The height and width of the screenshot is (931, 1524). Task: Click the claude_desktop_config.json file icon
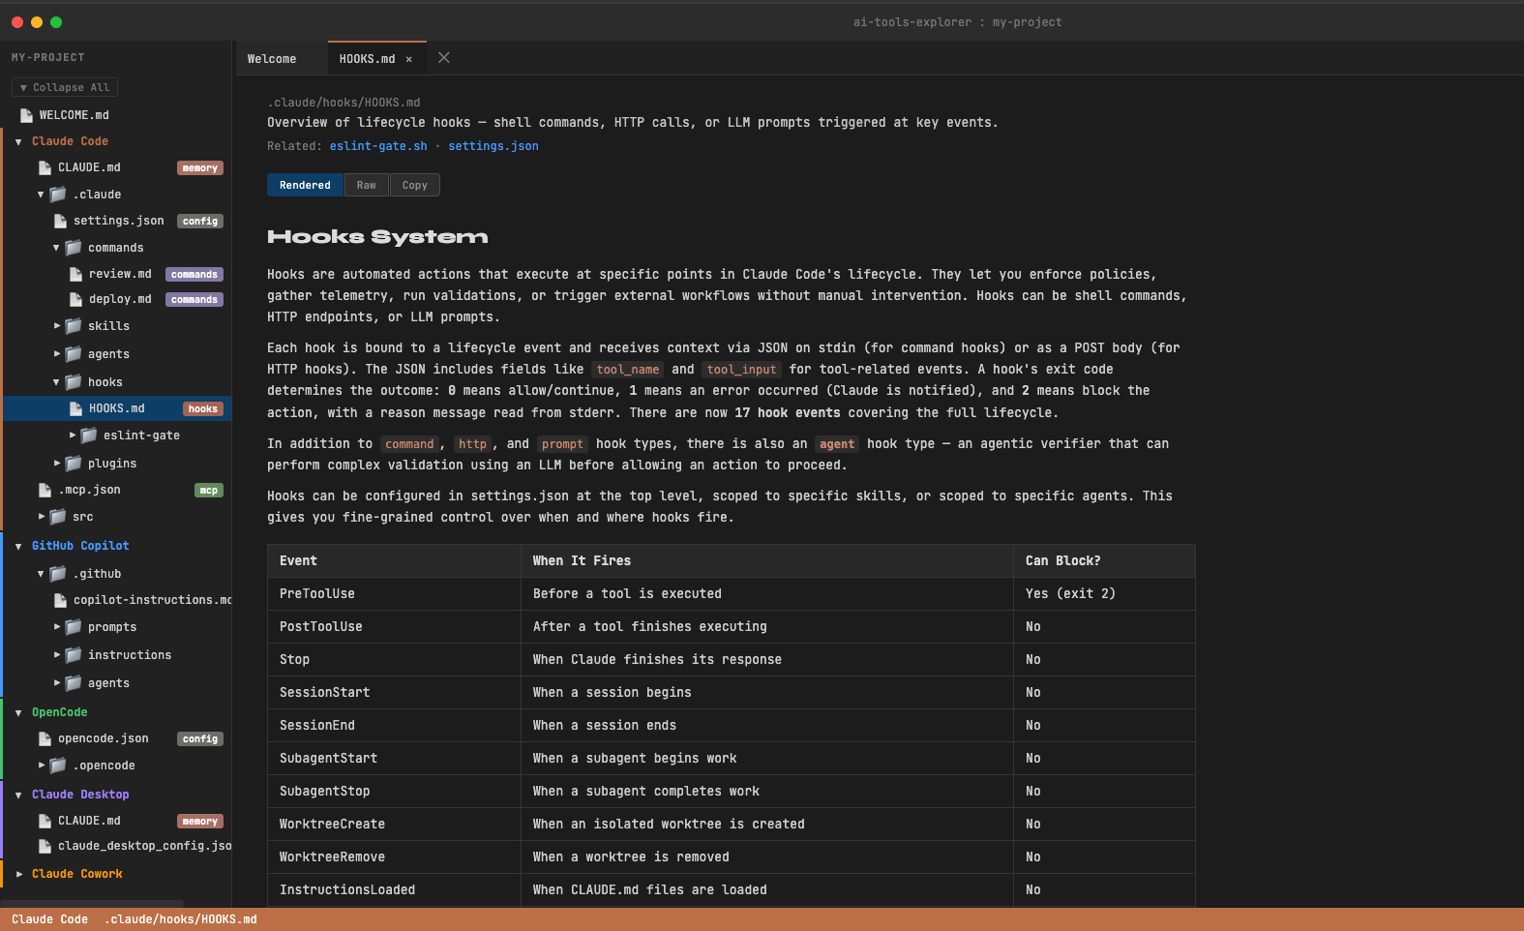(x=45, y=846)
